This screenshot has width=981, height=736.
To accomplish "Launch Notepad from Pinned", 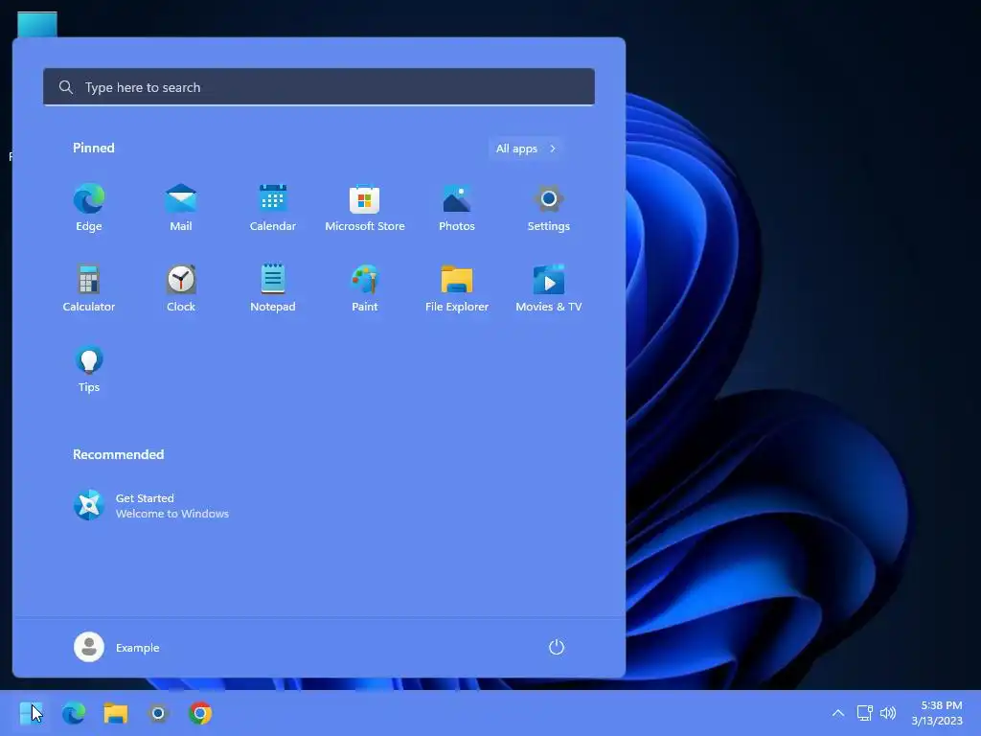I will [x=273, y=287].
